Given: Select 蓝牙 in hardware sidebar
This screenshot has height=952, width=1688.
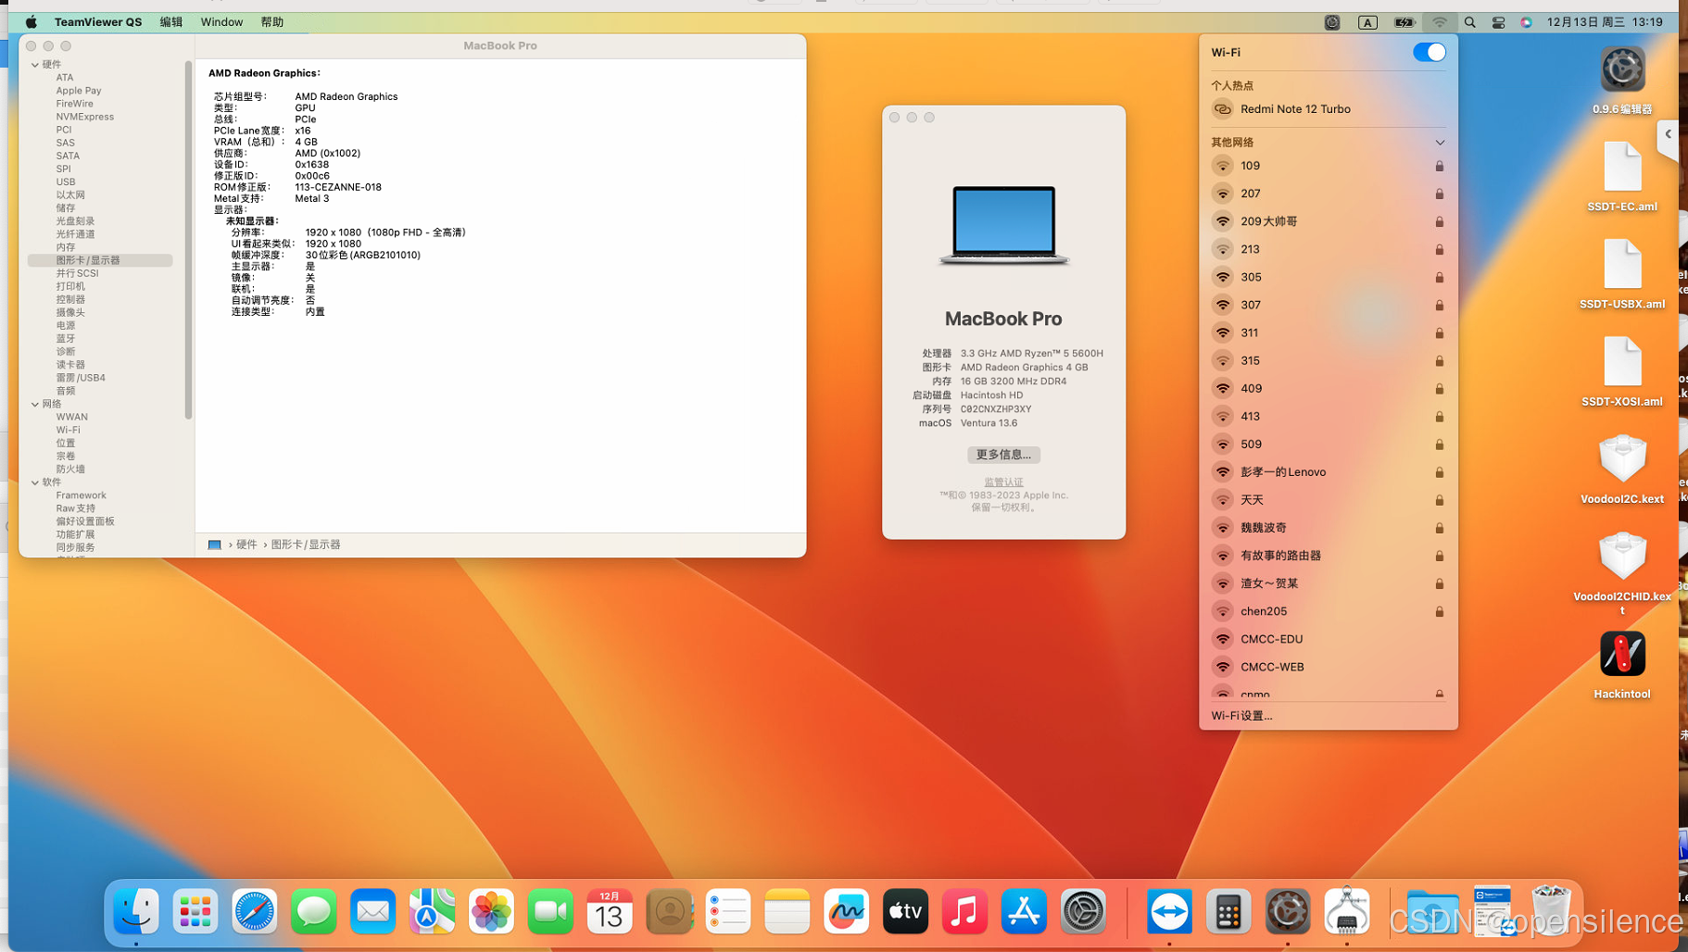Looking at the screenshot, I should (x=65, y=339).
